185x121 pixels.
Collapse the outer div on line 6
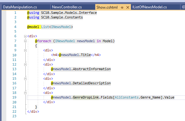(25, 36)
